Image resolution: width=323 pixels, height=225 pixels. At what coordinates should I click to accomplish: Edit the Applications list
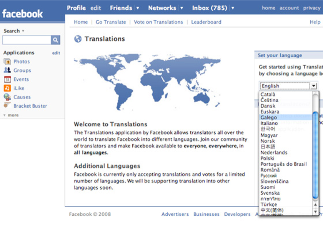pos(56,53)
